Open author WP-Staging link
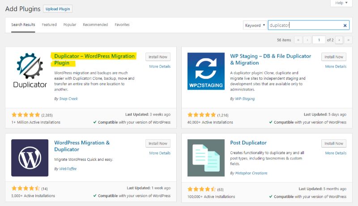358x206 pixels. tap(245, 99)
